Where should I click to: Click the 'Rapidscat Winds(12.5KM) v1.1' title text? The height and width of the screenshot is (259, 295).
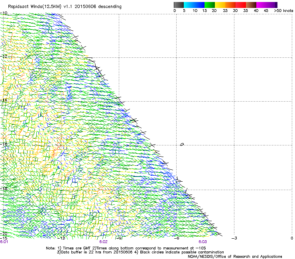pos(40,7)
